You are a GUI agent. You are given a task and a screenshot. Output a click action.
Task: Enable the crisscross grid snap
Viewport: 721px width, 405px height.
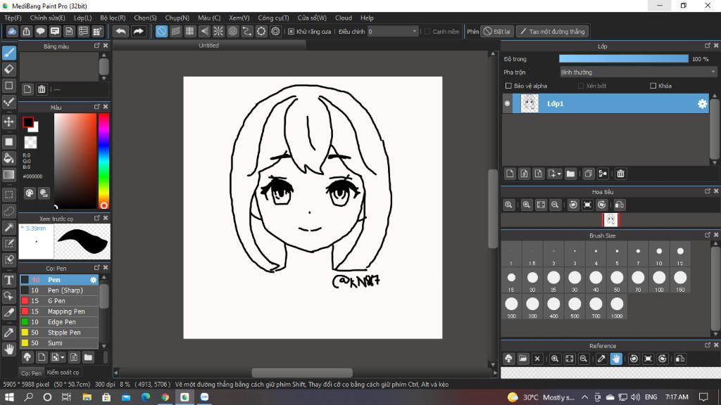pos(190,31)
